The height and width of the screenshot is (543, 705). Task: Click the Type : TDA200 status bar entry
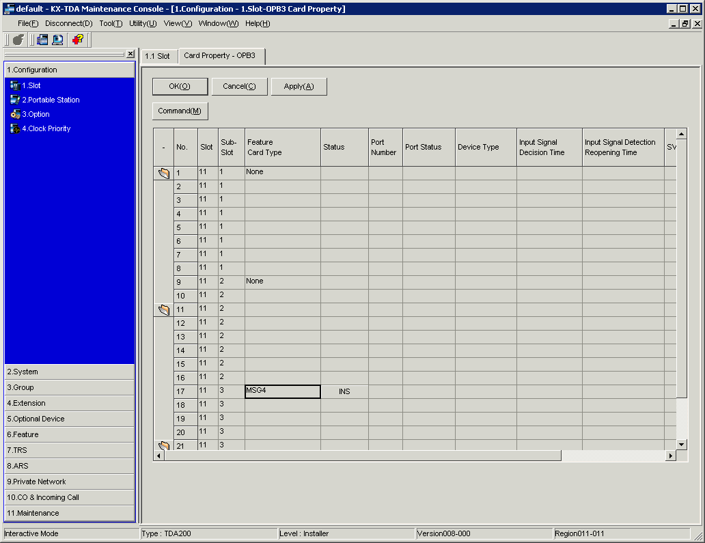(x=209, y=533)
